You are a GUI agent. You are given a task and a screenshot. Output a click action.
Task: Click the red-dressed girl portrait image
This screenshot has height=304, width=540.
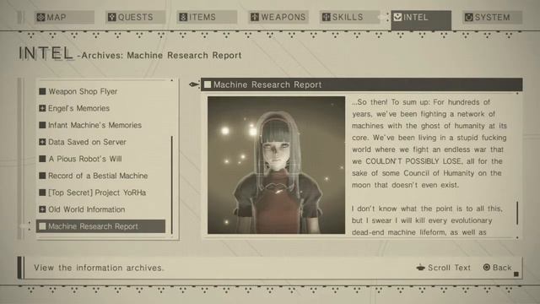click(276, 166)
